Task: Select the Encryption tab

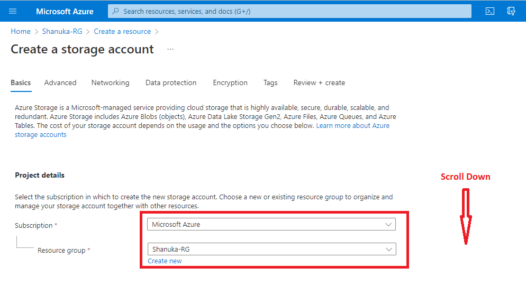Action: 230,83
